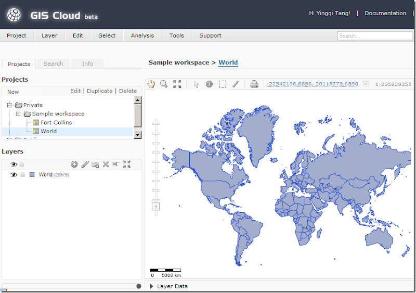Switch to the Search tab

(x=53, y=63)
